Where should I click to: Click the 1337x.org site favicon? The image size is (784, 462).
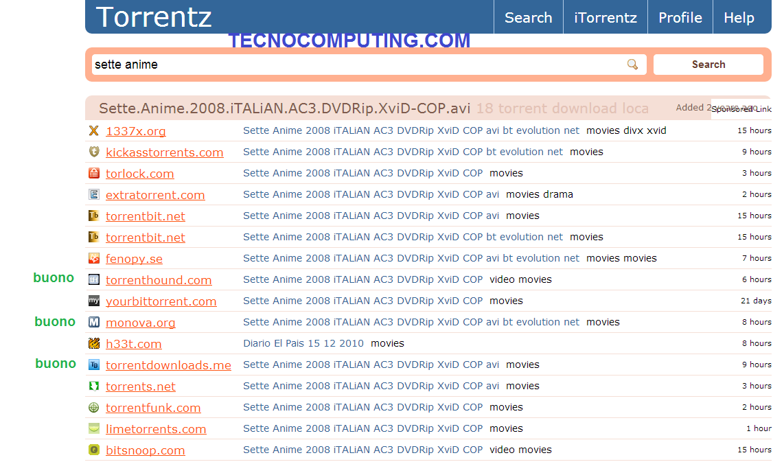pos(93,130)
